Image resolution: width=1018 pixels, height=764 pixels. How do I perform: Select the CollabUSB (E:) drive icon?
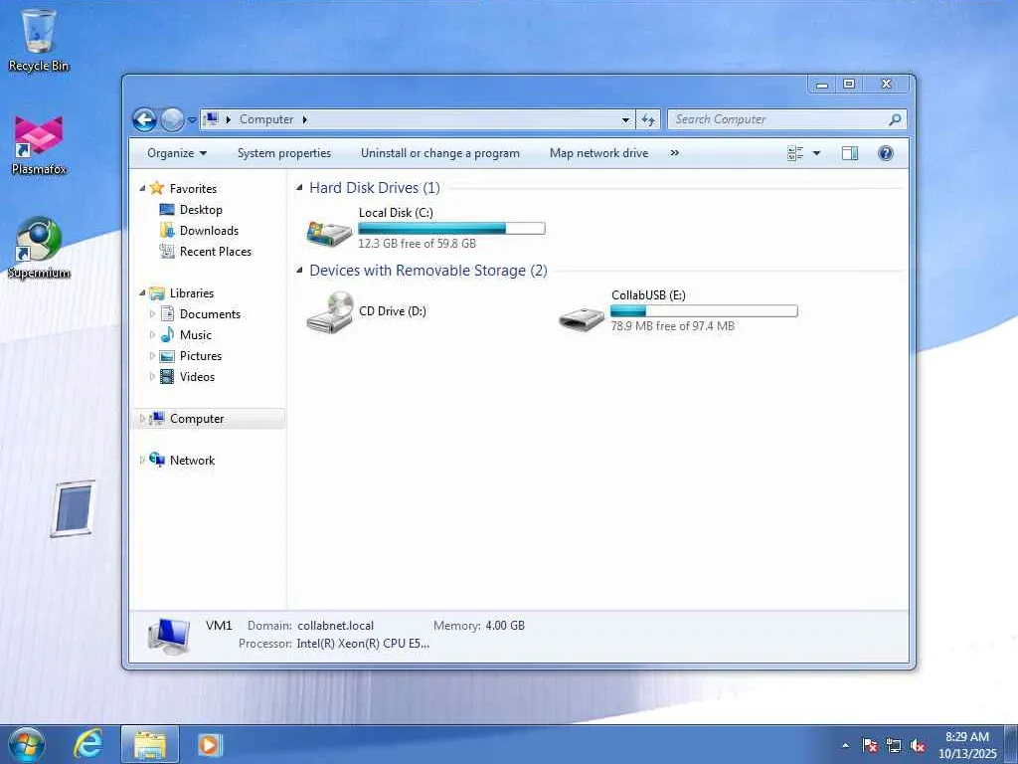[x=582, y=319]
